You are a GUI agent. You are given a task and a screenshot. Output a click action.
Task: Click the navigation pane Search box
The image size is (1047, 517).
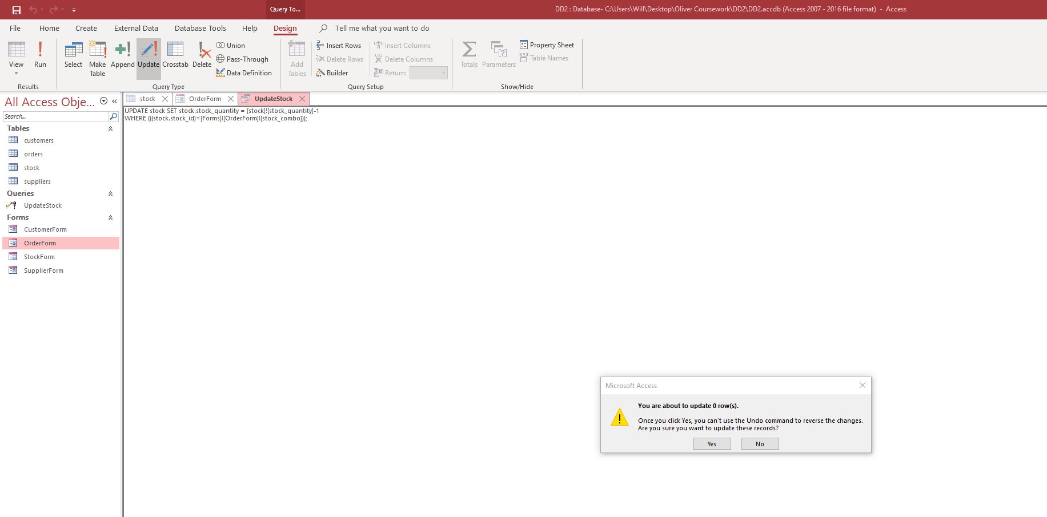[x=55, y=116]
